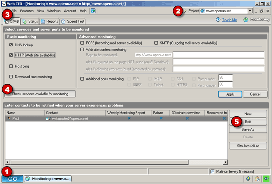
Task: Click Check services available for monitoring
Action: click(x=40, y=94)
